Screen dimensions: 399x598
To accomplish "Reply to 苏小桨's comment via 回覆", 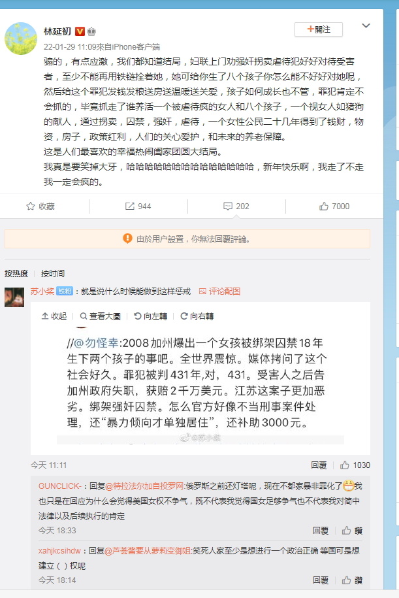I will point(319,465).
